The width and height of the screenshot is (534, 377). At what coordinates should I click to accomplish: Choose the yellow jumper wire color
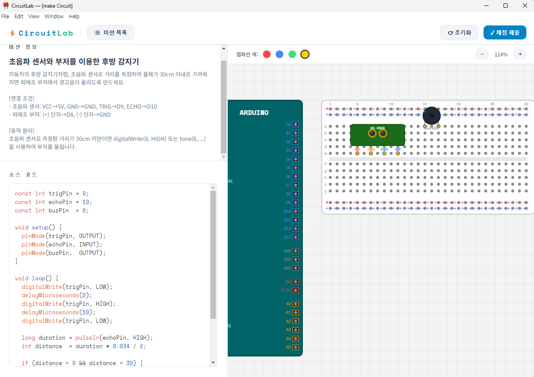[305, 54]
